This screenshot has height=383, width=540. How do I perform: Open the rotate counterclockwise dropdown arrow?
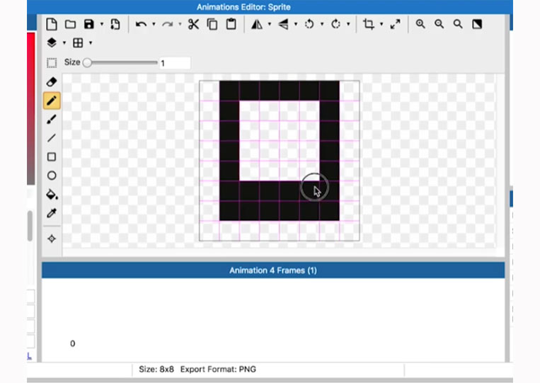coord(322,24)
